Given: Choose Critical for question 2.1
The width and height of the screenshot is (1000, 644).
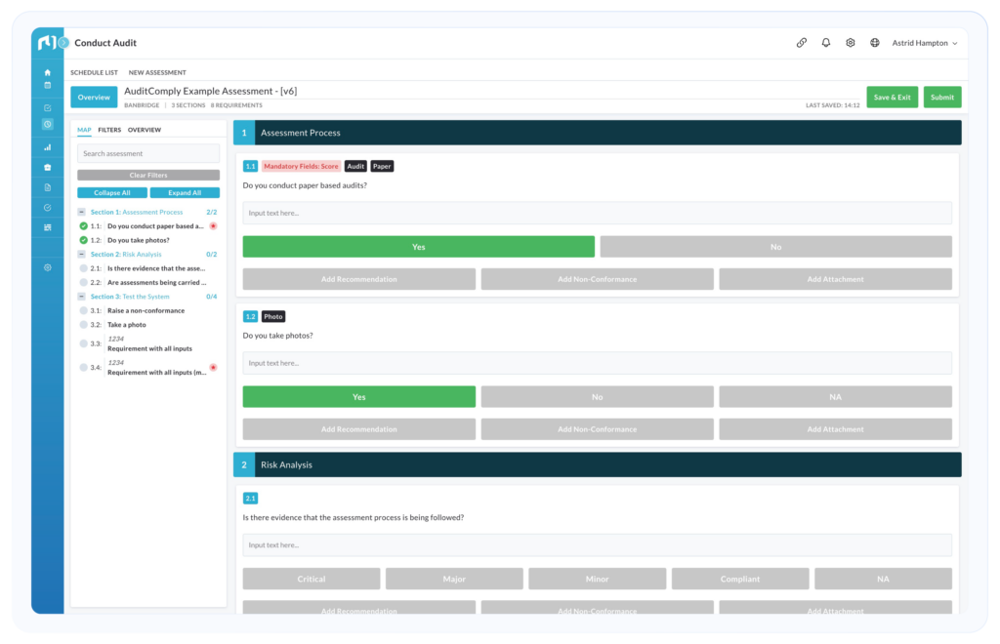Looking at the screenshot, I should pyautogui.click(x=312, y=579).
